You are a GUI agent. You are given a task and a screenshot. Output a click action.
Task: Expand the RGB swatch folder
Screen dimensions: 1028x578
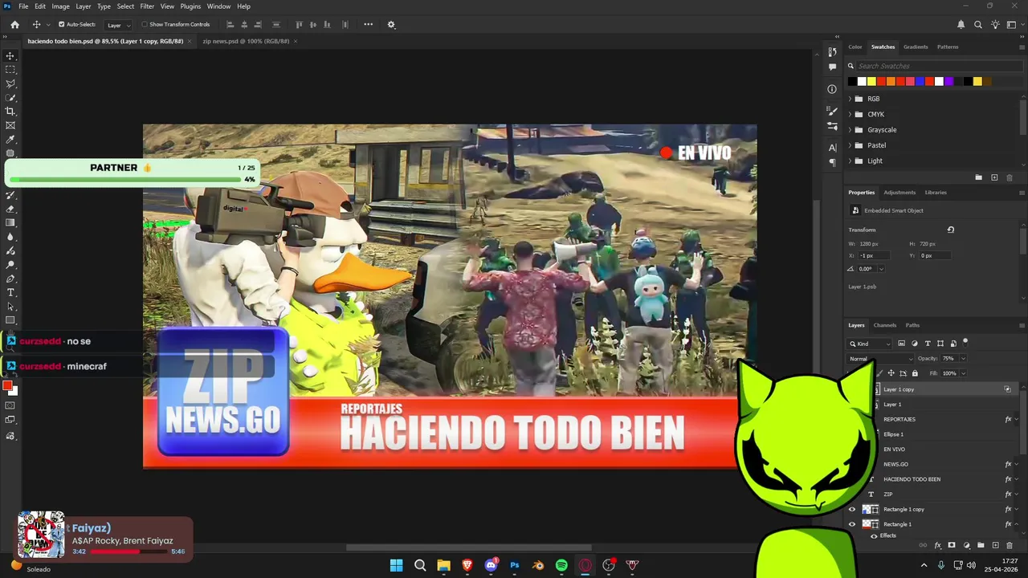pyautogui.click(x=851, y=99)
